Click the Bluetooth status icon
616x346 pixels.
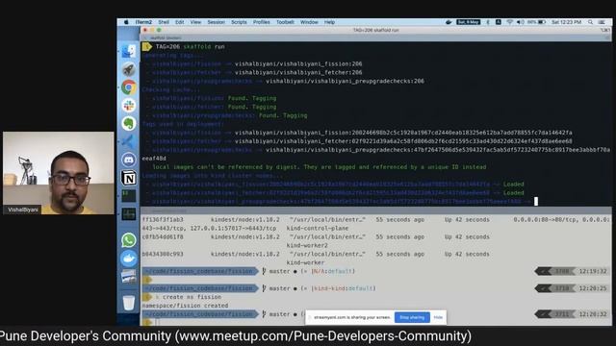(x=488, y=22)
